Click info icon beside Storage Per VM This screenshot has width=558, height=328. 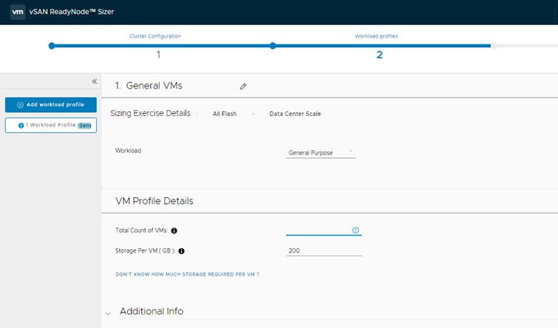182,251
